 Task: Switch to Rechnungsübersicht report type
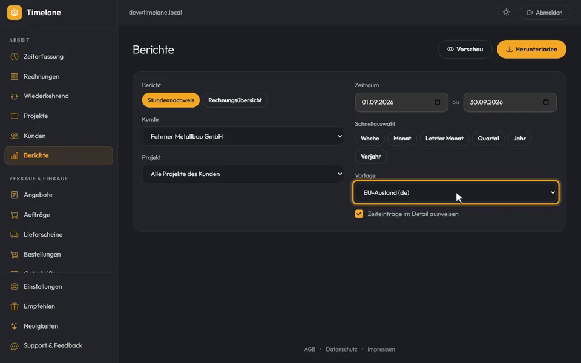point(235,100)
